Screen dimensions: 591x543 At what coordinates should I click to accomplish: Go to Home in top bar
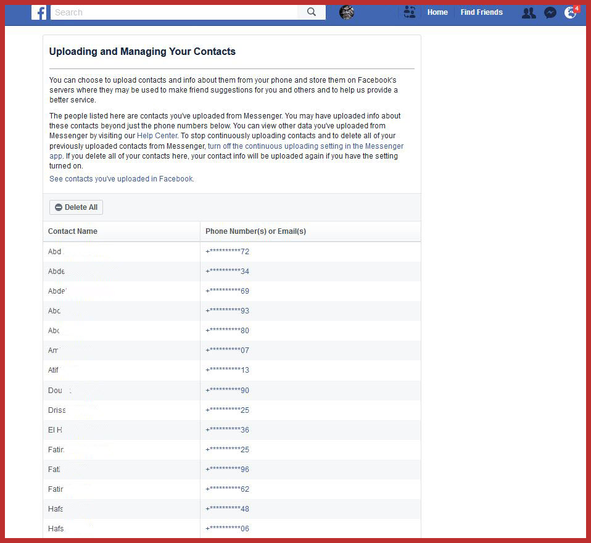(x=437, y=12)
